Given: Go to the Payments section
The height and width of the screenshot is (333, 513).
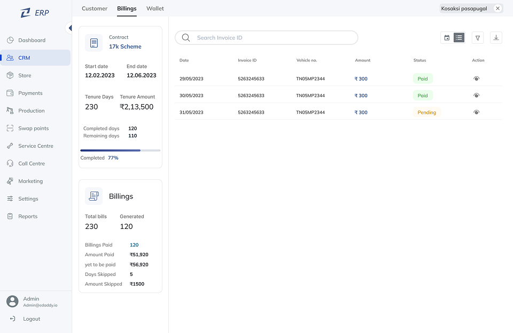Looking at the screenshot, I should (30, 93).
